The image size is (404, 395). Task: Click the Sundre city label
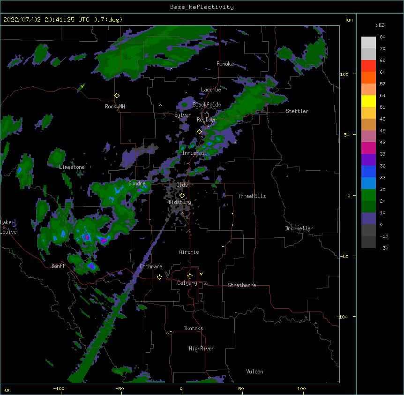(x=137, y=183)
